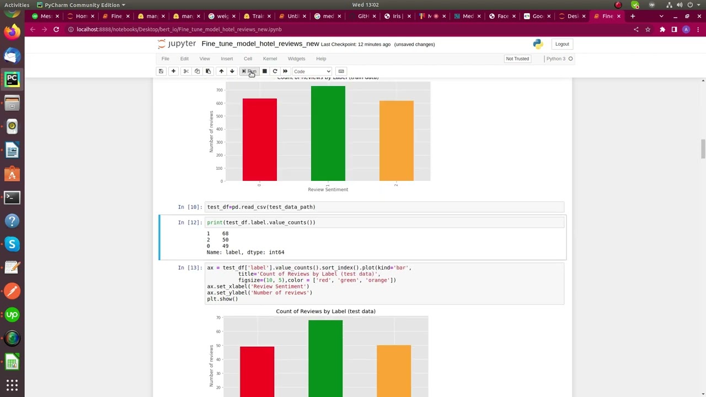Switch to the 'GitH' tab
The image size is (706, 397).
363,16
